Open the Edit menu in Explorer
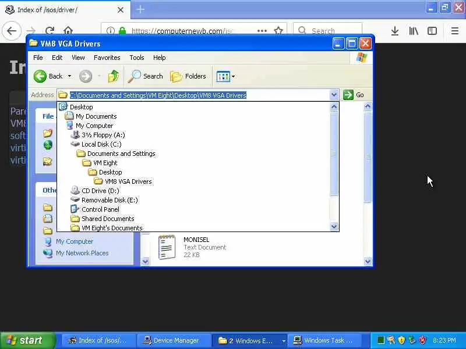 click(x=57, y=58)
